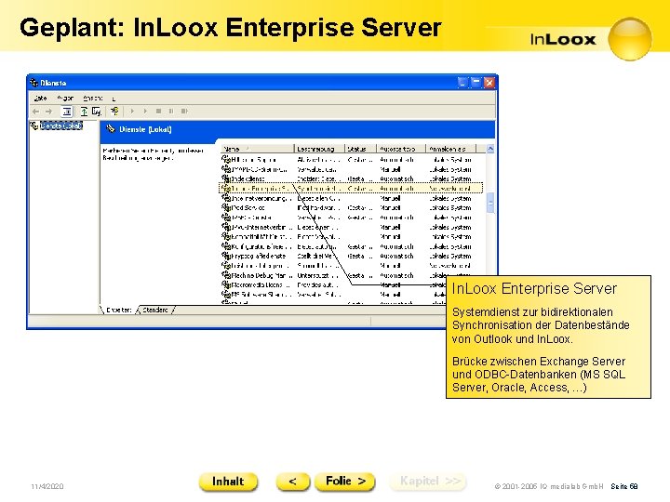Click the vertical scrollbar thumb in services list

coord(490,203)
